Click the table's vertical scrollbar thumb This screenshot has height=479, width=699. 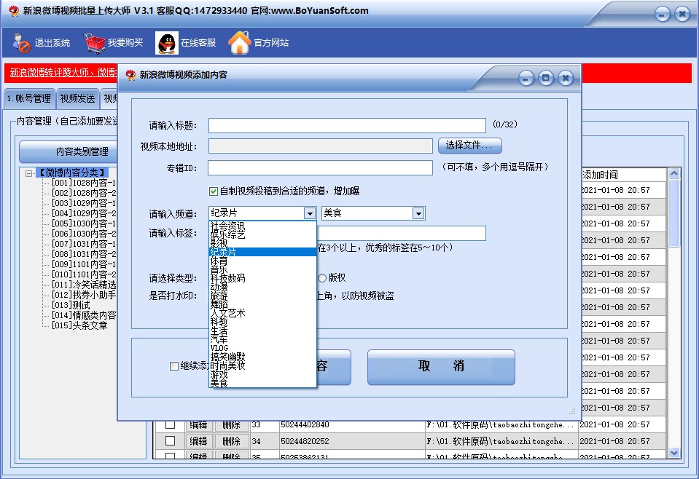(x=674, y=213)
